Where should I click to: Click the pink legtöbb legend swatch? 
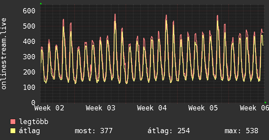click(x=13, y=122)
